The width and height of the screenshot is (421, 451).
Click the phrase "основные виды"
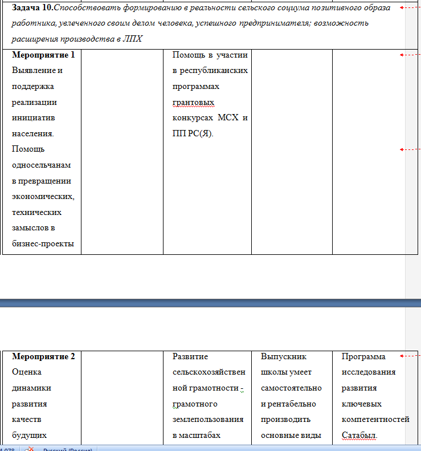[x=291, y=435]
